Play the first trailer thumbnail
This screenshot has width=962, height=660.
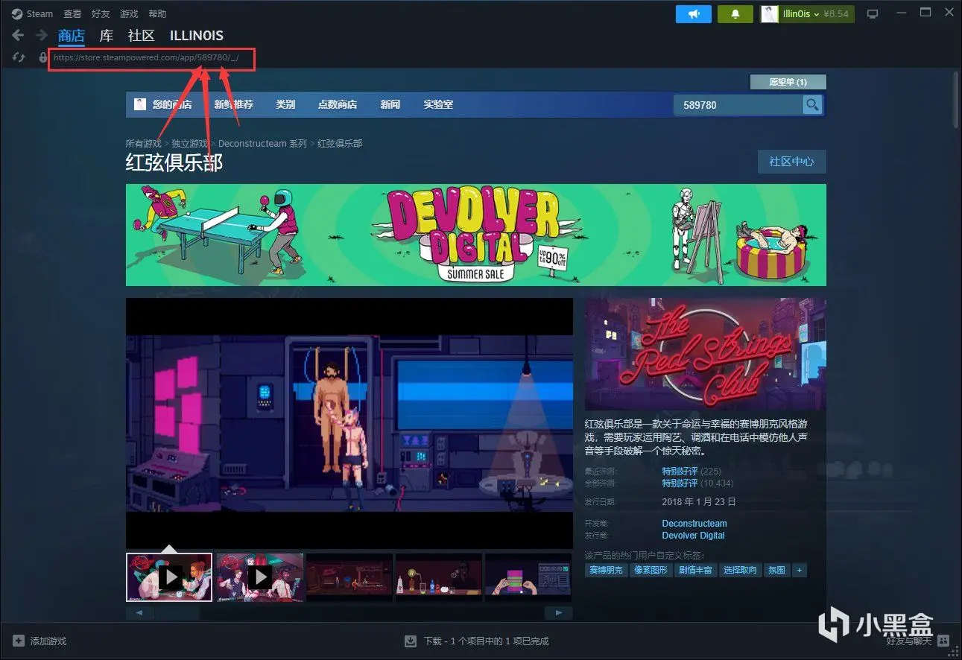pos(169,577)
